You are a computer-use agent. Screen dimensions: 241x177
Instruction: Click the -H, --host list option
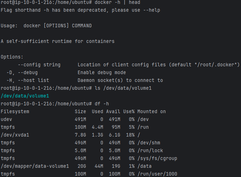pos(28,81)
